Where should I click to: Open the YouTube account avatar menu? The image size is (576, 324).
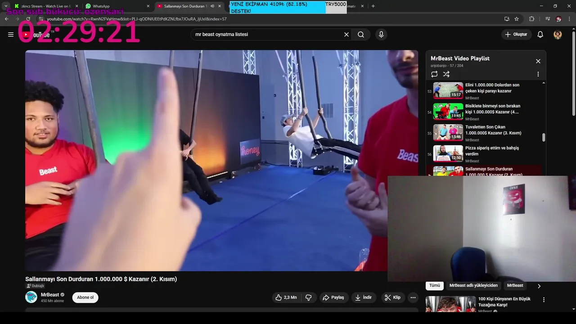coord(558,35)
